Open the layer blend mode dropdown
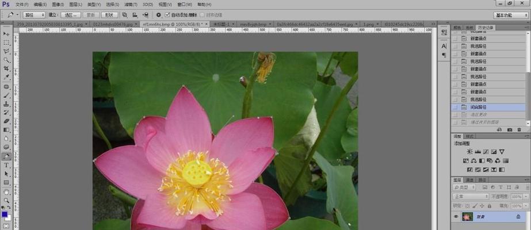Screen dimensions: 531x230 point(471,196)
